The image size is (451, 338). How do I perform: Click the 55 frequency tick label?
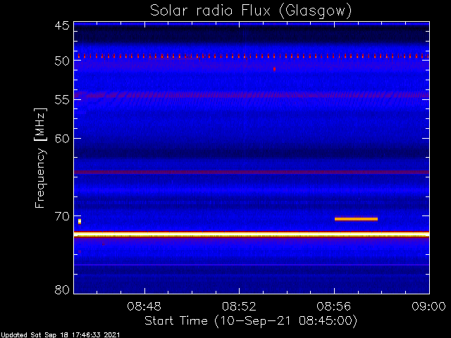pos(62,100)
